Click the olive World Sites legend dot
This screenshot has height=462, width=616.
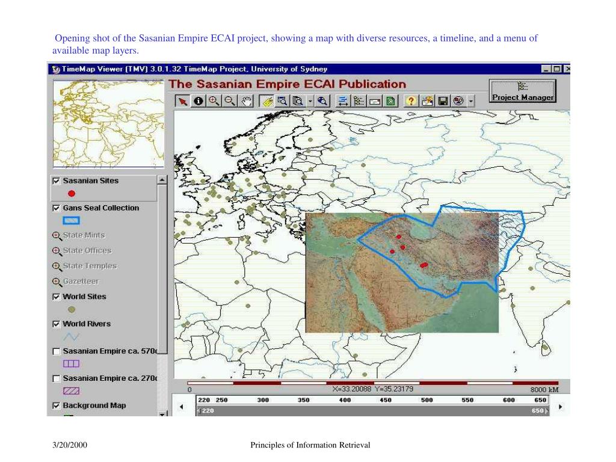point(71,310)
